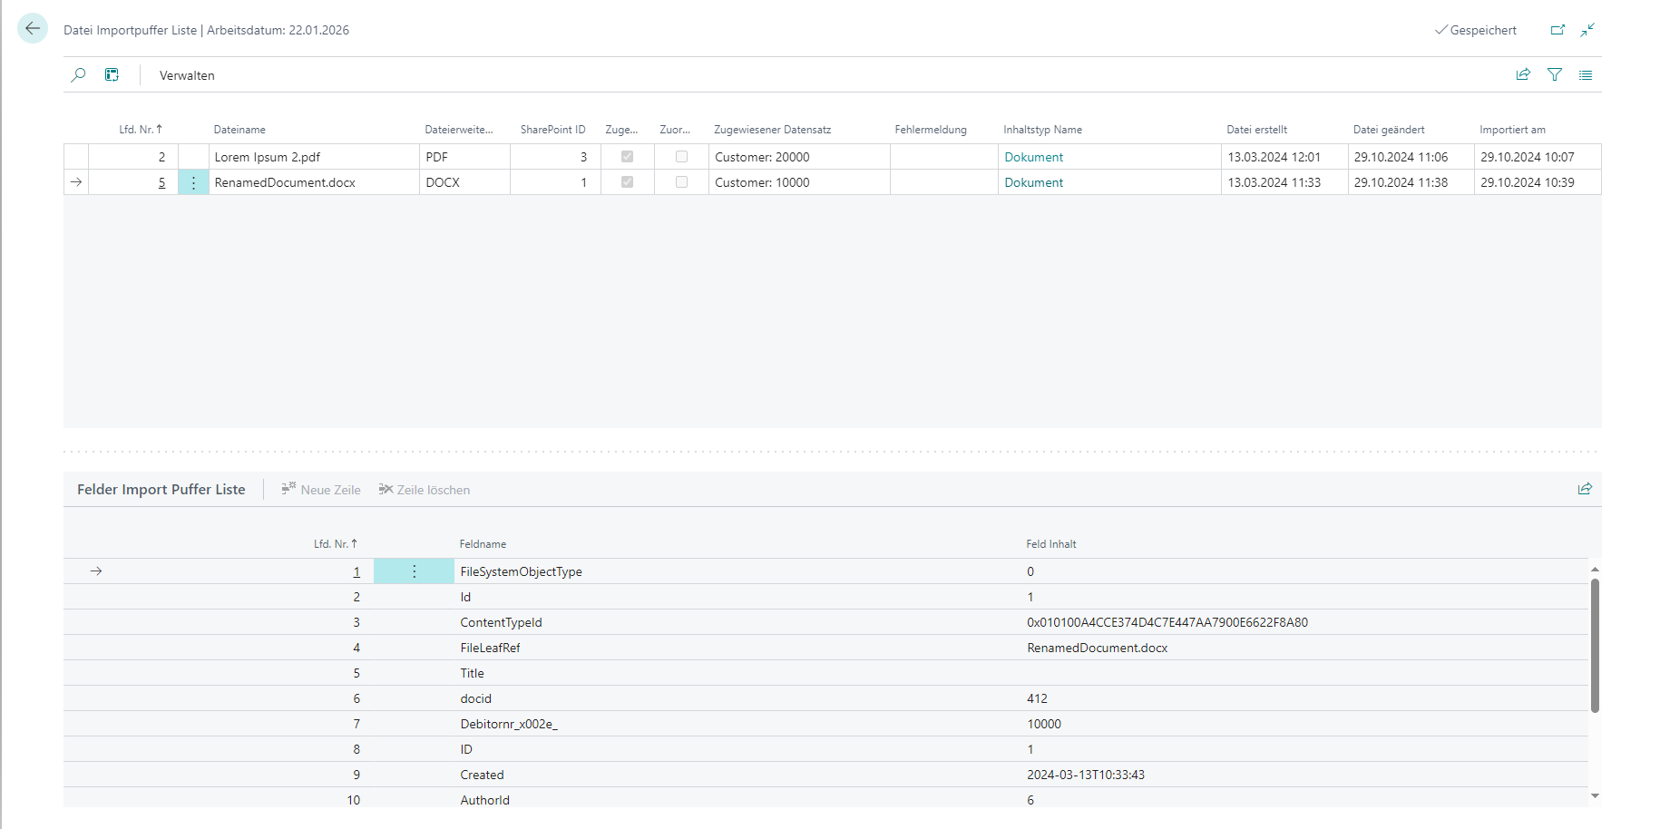Select the FileLeafRef field row
This screenshot has height=829, width=1660.
825,648
